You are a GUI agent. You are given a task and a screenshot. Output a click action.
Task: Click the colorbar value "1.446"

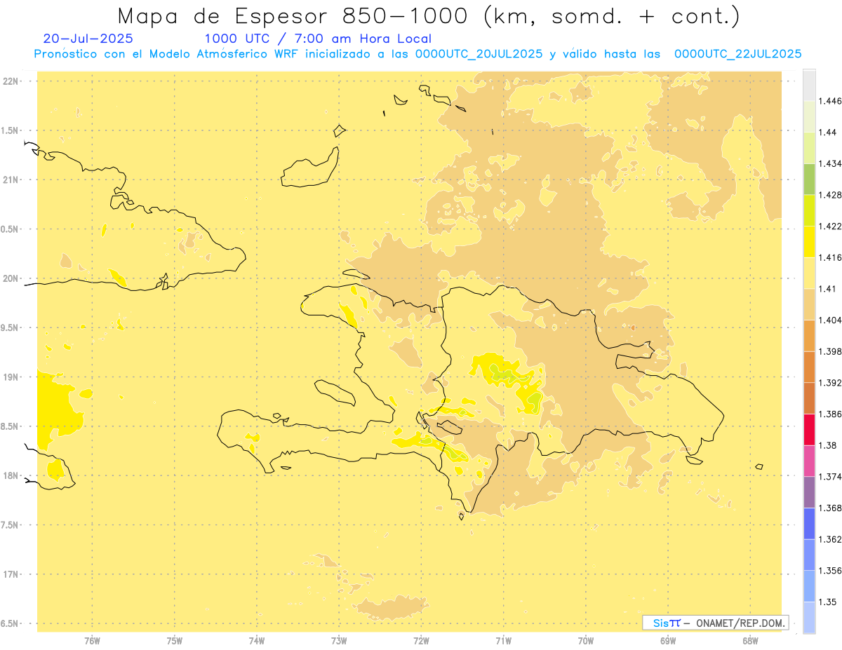[831, 101]
